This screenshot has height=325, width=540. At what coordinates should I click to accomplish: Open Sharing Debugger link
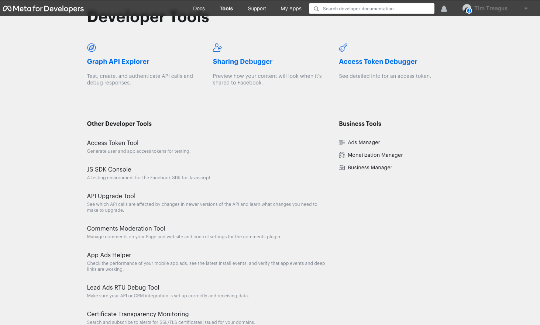243,62
